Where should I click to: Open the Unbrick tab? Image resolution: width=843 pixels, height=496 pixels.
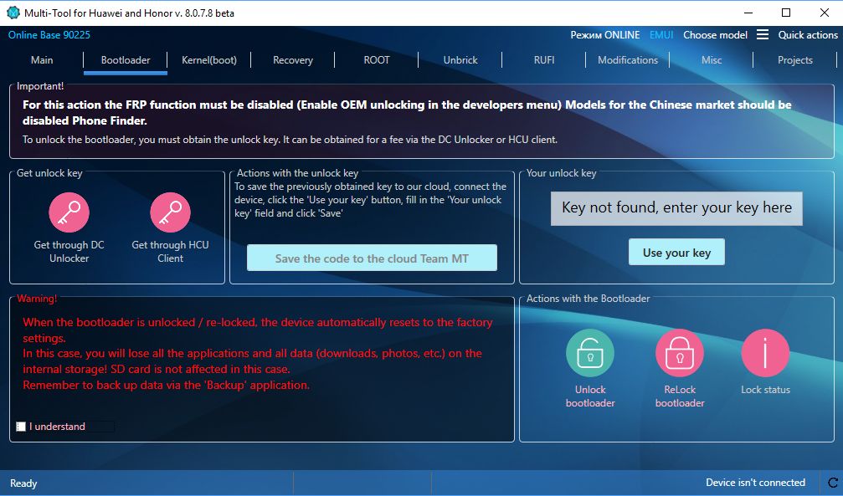[460, 59]
